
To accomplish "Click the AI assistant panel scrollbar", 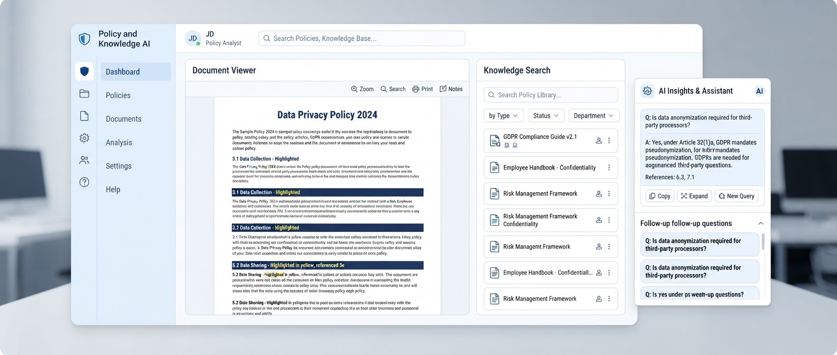I will [763, 242].
